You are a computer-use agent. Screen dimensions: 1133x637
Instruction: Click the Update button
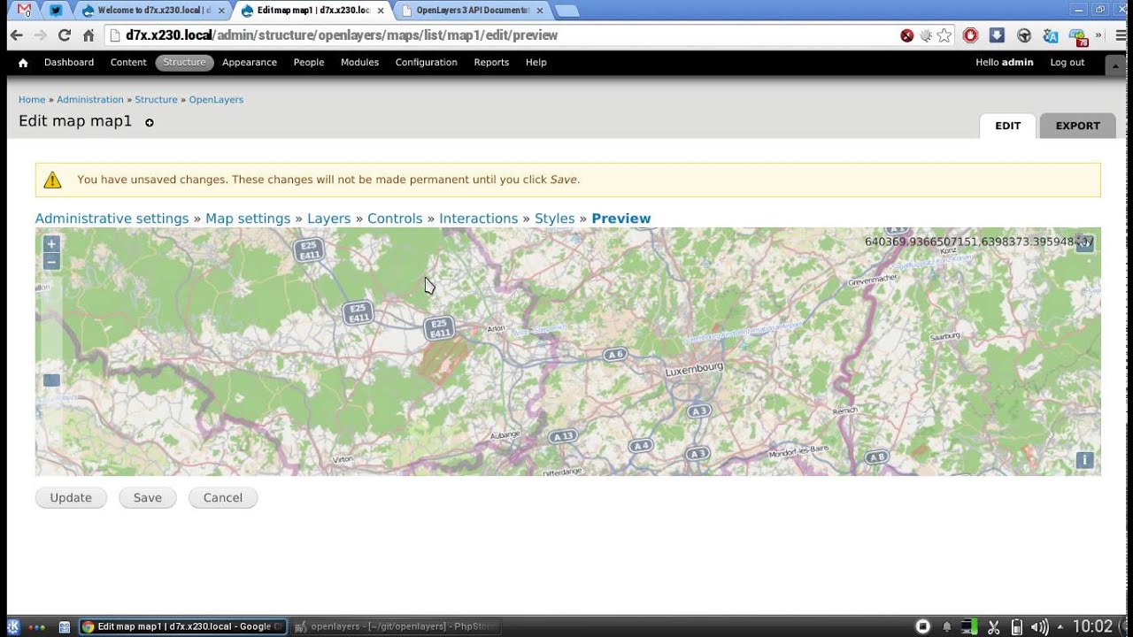pos(71,498)
